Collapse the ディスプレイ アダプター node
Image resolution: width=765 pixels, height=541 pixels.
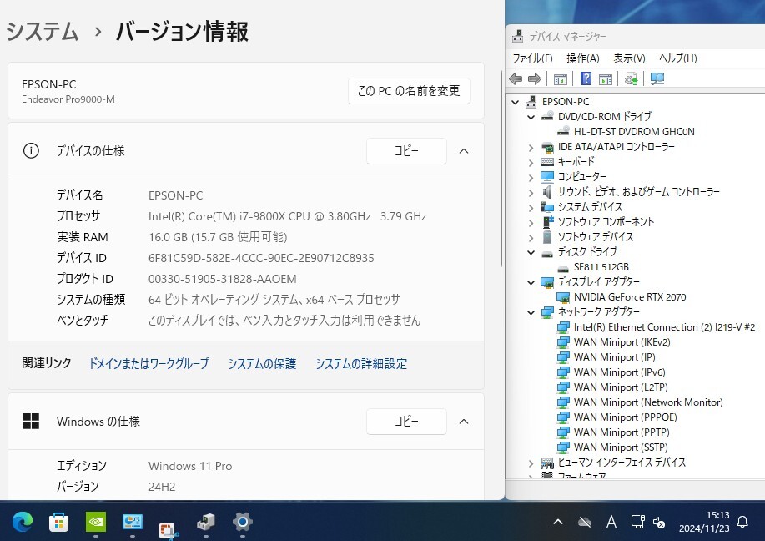(531, 282)
